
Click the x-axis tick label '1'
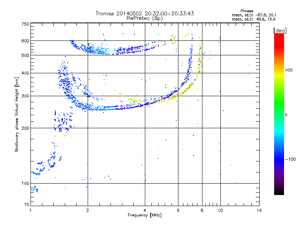click(30, 210)
